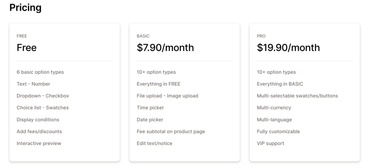Click 'Add fees/discounts' feature

coord(39,132)
